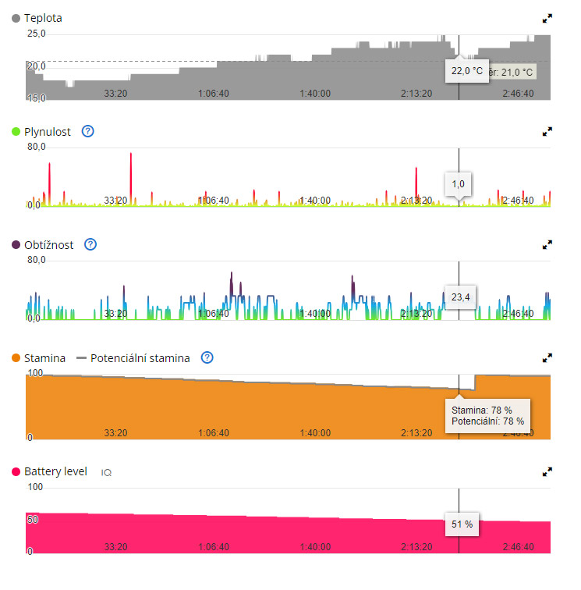Toggle the Teplota series legend dot
This screenshot has width=581, height=590.
click(x=16, y=18)
